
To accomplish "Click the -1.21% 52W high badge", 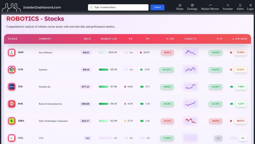I will pyautogui.click(x=241, y=104).
